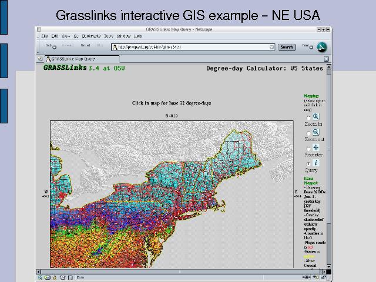Select the Zoom out radio button

pos(309,134)
